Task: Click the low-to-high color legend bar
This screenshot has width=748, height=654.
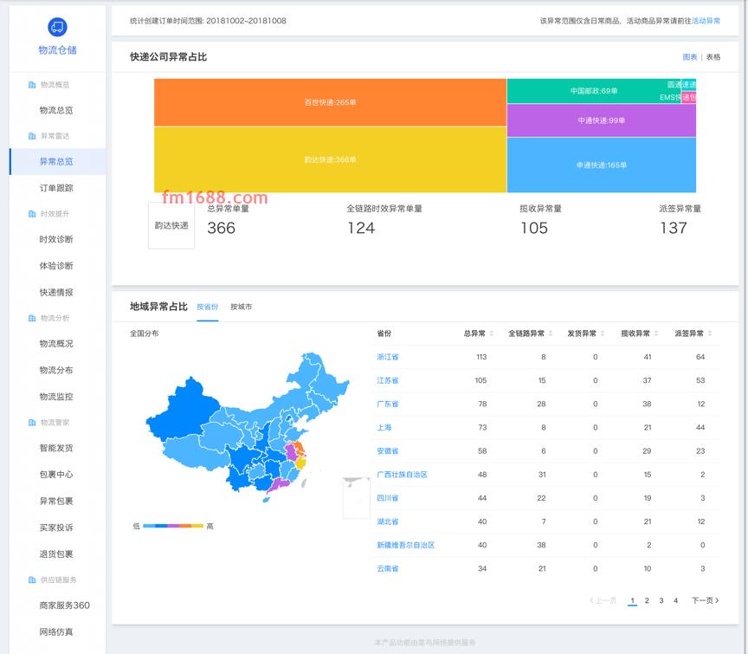Action: (173, 526)
